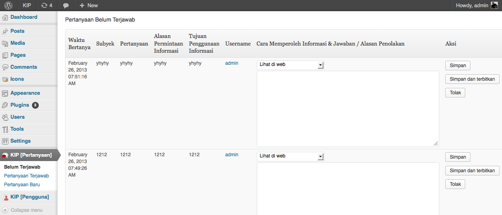Click the KIP [Pertanyaan] menu icon
The width and height of the screenshot is (502, 215).
(x=5, y=155)
